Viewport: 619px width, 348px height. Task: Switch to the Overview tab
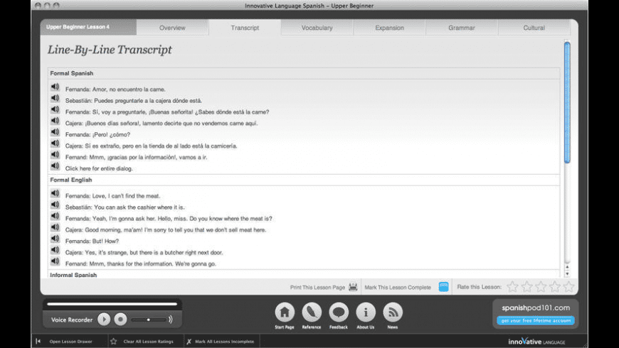tap(172, 28)
